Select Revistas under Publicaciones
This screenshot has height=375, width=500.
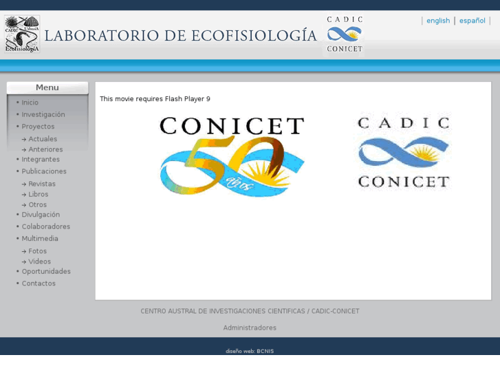(x=42, y=184)
